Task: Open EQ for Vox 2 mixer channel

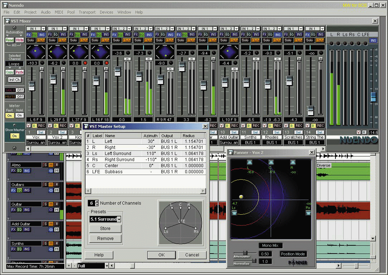Action: click(x=56, y=35)
